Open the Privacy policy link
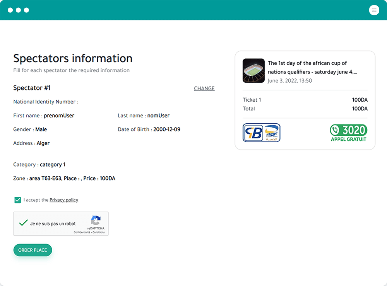The image size is (387, 286). [64, 200]
